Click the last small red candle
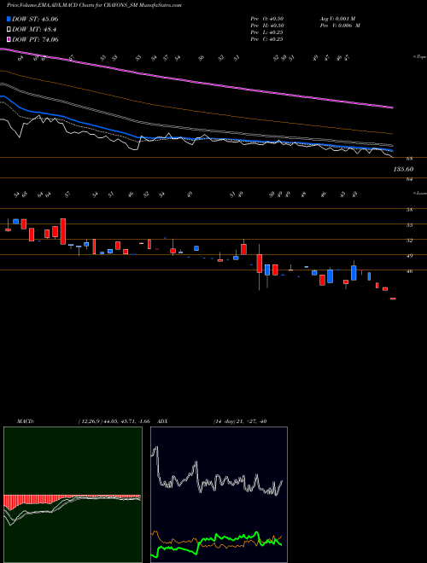Image resolution: width=427 pixels, height=563 pixels. pyautogui.click(x=393, y=299)
